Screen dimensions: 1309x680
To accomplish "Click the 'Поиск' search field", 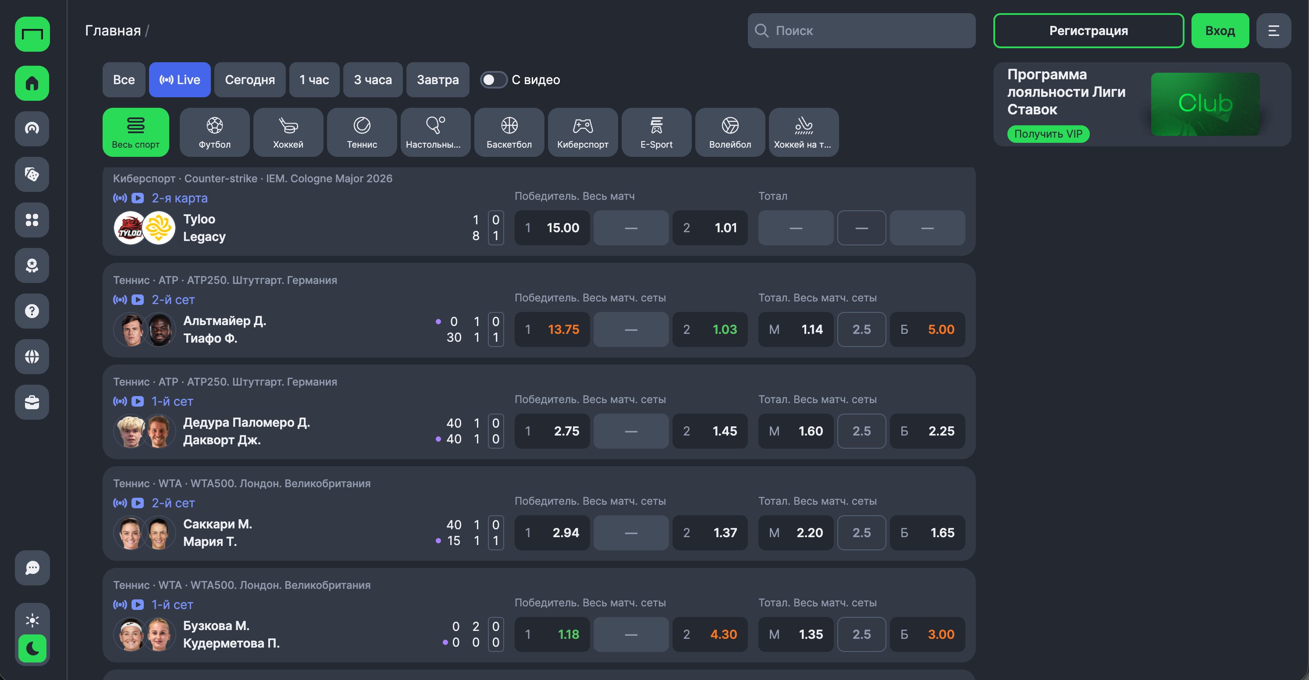I will (x=861, y=31).
